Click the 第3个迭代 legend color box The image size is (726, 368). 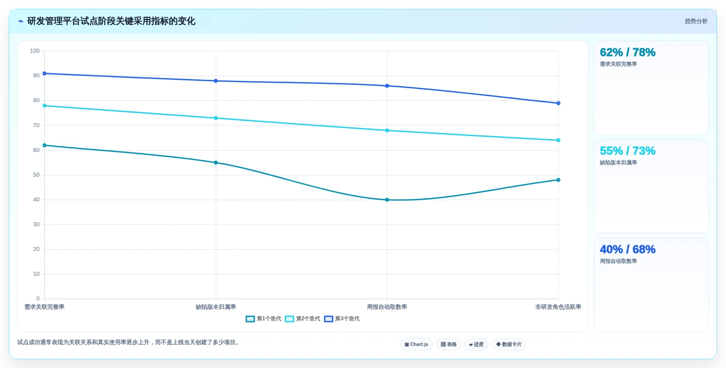coord(329,319)
